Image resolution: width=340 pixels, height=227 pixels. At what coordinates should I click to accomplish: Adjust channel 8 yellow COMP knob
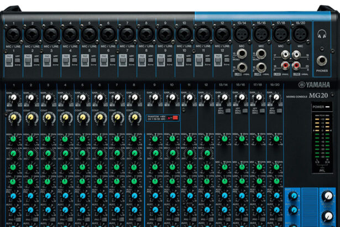pyautogui.click(x=134, y=117)
